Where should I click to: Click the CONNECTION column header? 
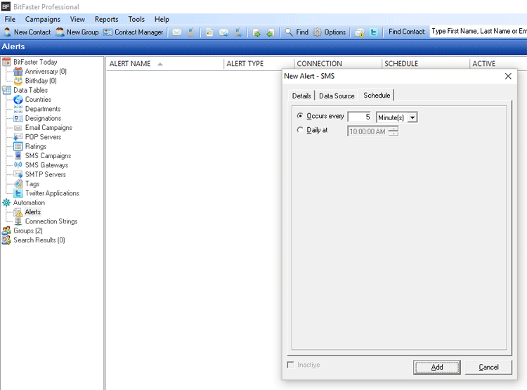338,64
